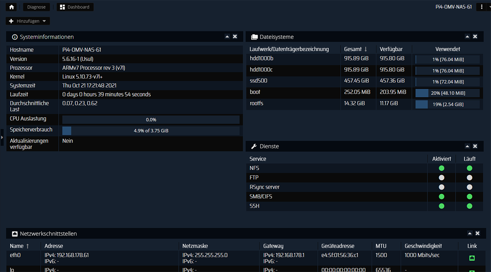The height and width of the screenshot is (272, 491).
Task: Click the FTP Aktiviert status indicator
Action: (x=441, y=178)
